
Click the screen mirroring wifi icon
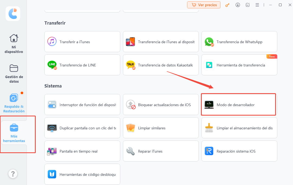[52, 128]
